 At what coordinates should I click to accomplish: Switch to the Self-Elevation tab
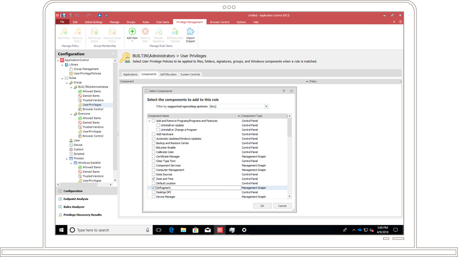[x=168, y=74]
